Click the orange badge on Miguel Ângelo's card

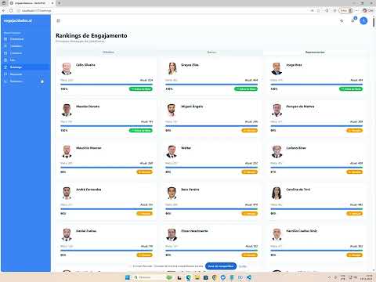click(x=250, y=131)
